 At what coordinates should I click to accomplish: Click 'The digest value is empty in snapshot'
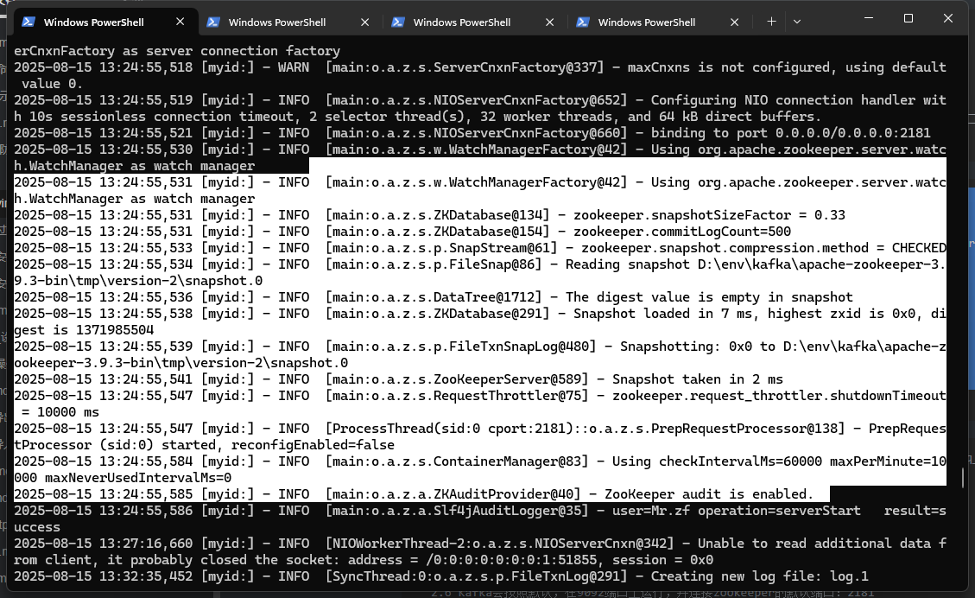pyautogui.click(x=709, y=297)
